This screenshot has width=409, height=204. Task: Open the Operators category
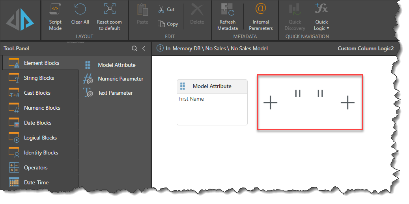click(35, 167)
